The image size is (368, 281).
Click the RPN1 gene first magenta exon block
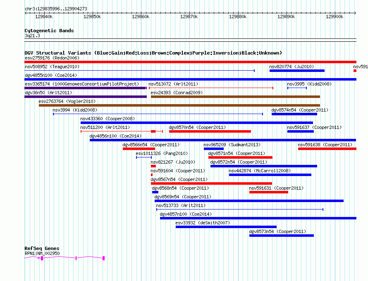pyautogui.click(x=42, y=258)
